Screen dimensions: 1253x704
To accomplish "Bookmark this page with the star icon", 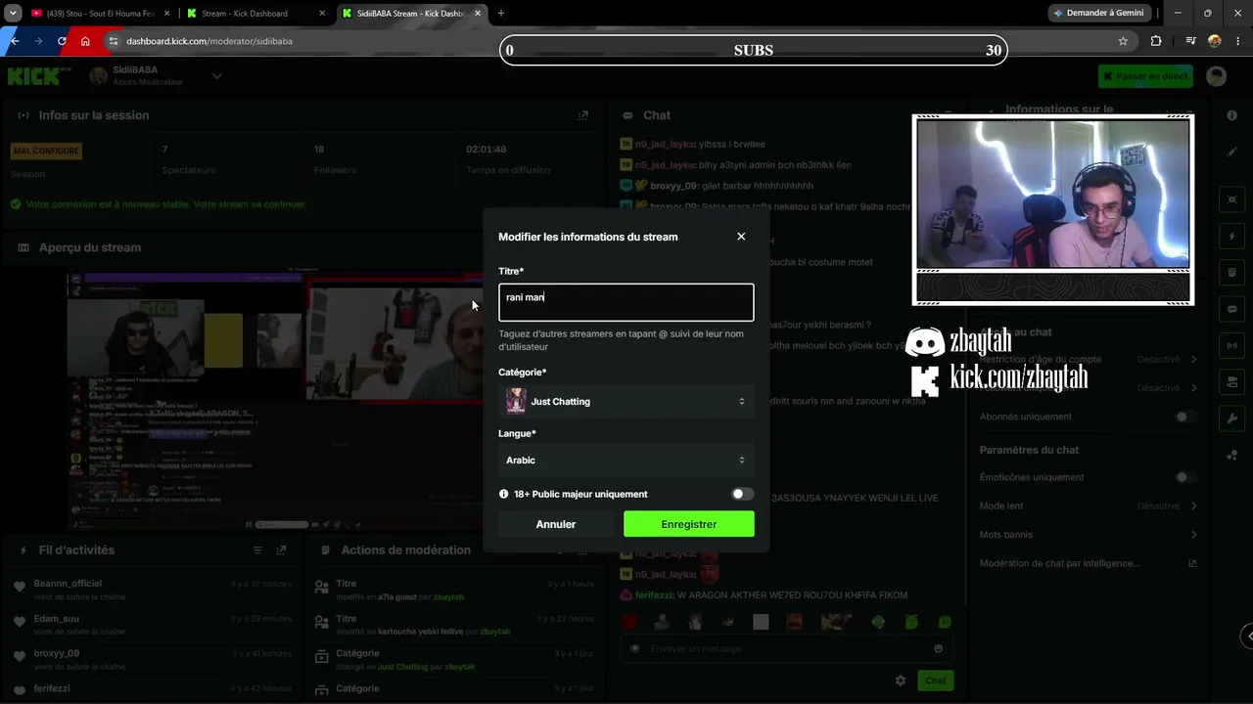I will (1123, 41).
